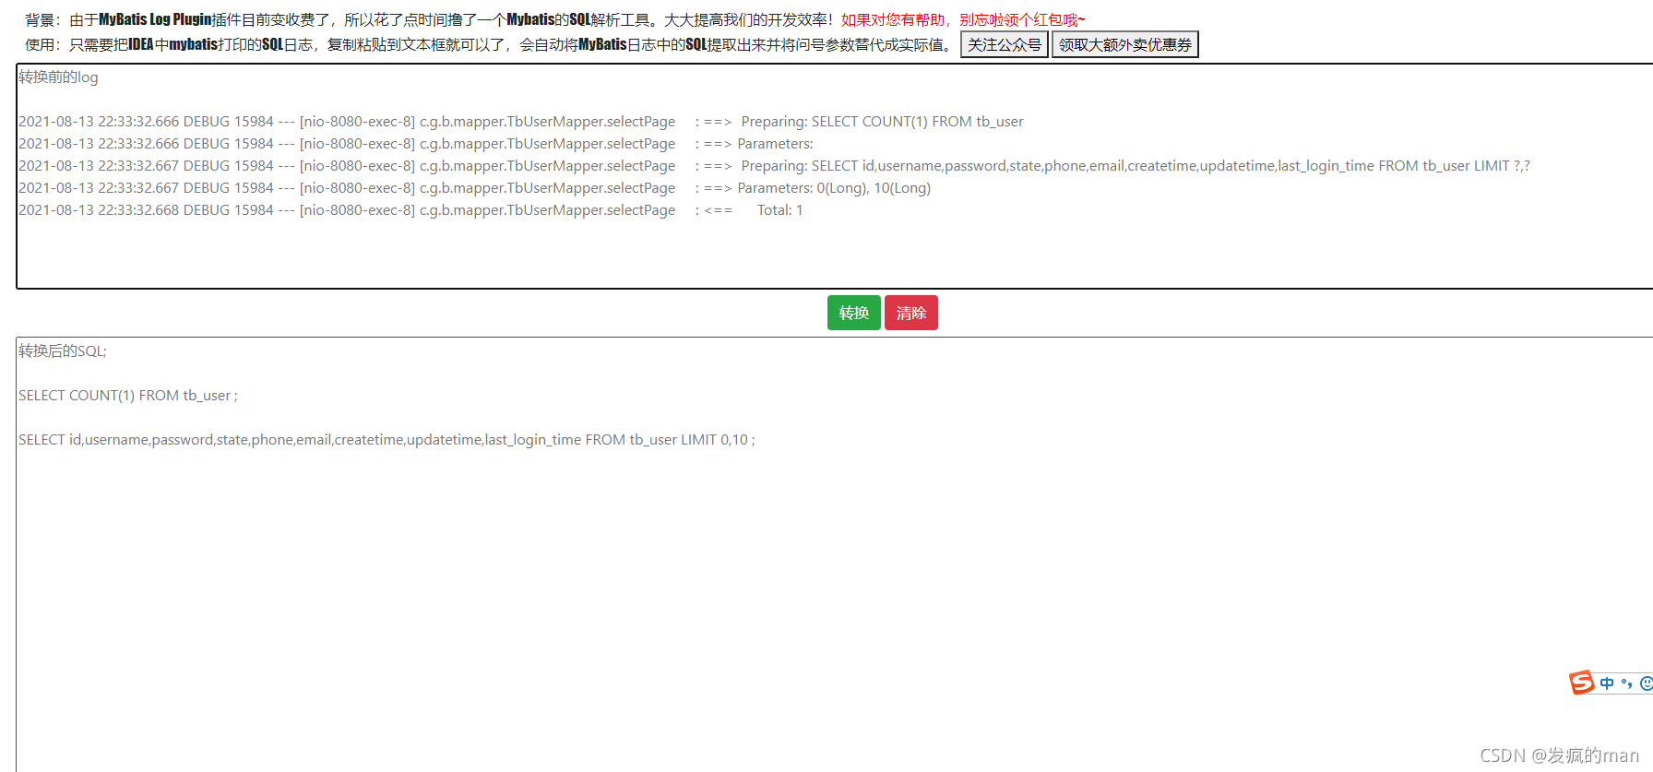
Task: Click the green 转换 convert button
Action: point(853,313)
